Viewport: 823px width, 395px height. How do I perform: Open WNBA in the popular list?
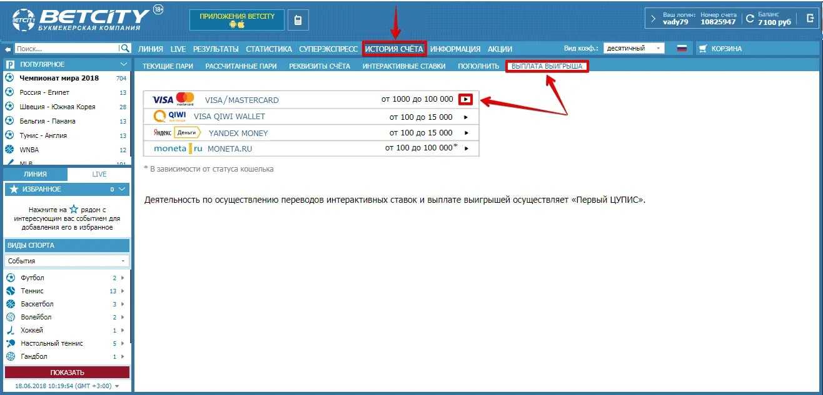pos(29,150)
